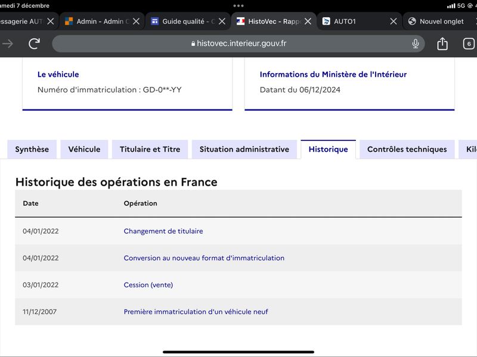Click Première immatriculation d'un véhicule neuf
The height and width of the screenshot is (357, 477).
[x=196, y=312]
